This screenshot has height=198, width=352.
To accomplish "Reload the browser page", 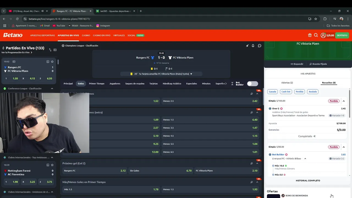I will point(17,19).
